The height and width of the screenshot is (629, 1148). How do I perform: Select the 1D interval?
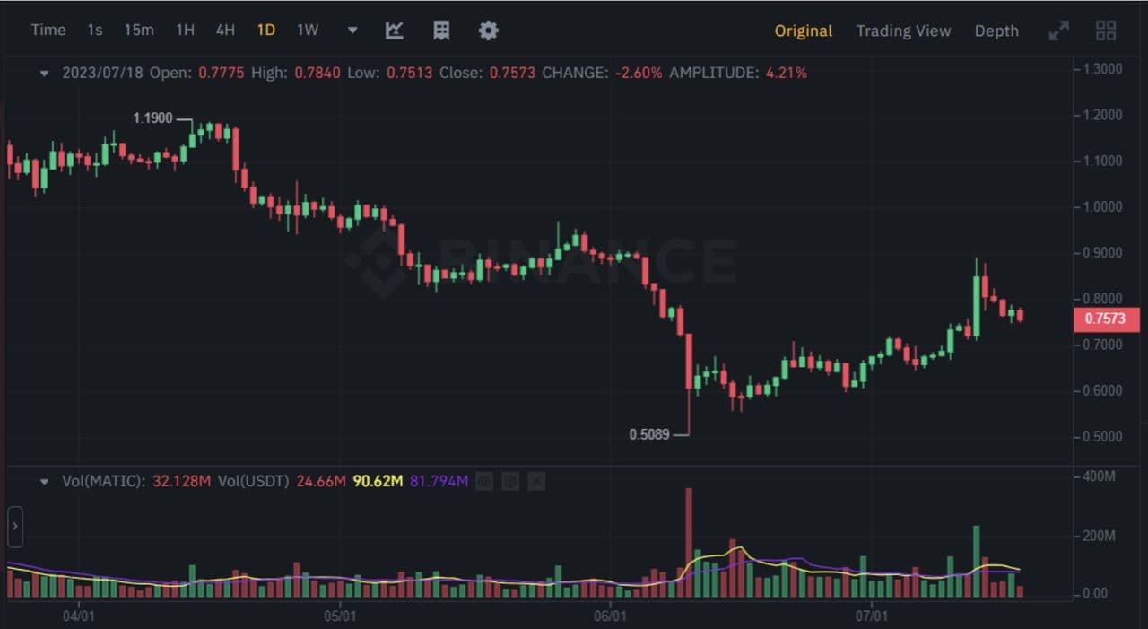click(266, 31)
